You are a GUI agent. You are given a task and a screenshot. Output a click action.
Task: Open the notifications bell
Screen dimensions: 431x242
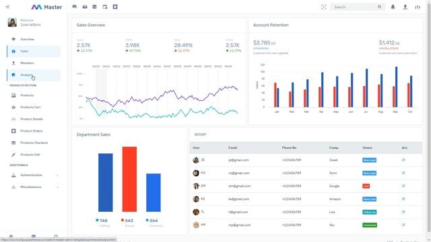pos(393,7)
